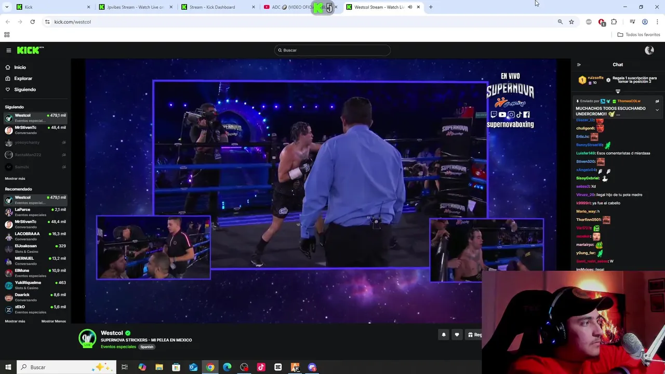Click the address bar URL kick.com/westcol
This screenshot has height=374, width=665.
(x=72, y=22)
